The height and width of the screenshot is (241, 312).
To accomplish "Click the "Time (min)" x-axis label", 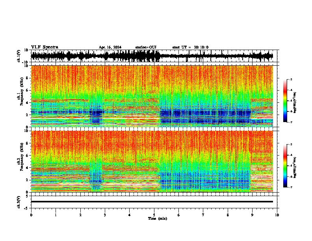I will coord(158,219).
